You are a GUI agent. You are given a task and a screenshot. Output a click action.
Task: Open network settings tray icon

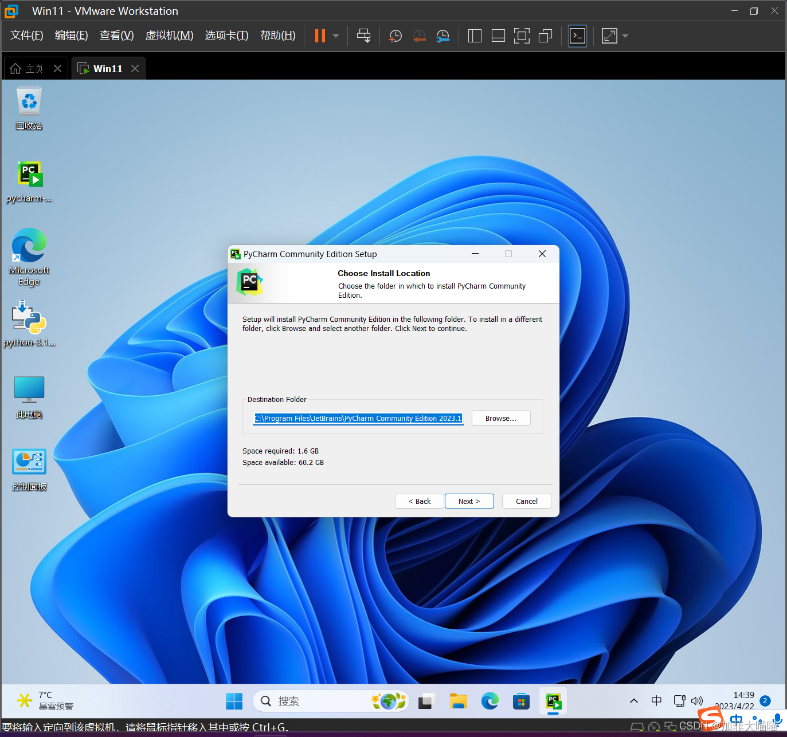pyautogui.click(x=679, y=701)
